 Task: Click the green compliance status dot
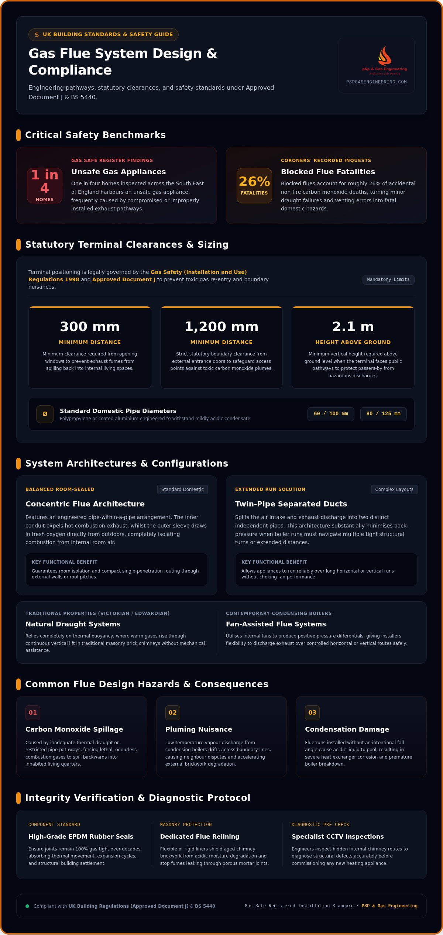pyautogui.click(x=27, y=906)
